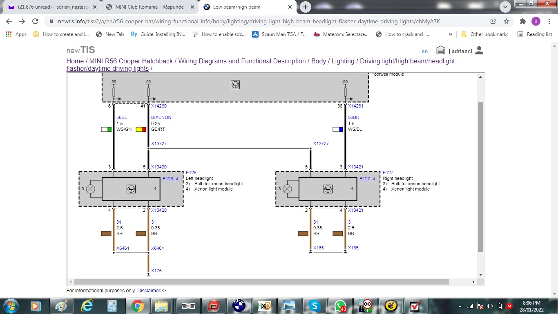The image size is (558, 314).
Task: Click the diagram horizontal scrollbar
Action: pos(261,282)
